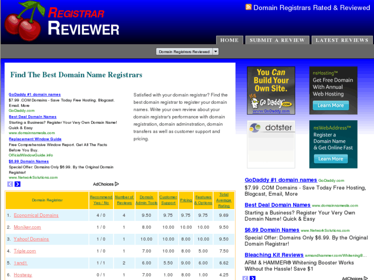Image resolution: width=374 pixels, height=280 pixels.
Task: Sort table by Recommend Yes / No
Action: point(101,200)
